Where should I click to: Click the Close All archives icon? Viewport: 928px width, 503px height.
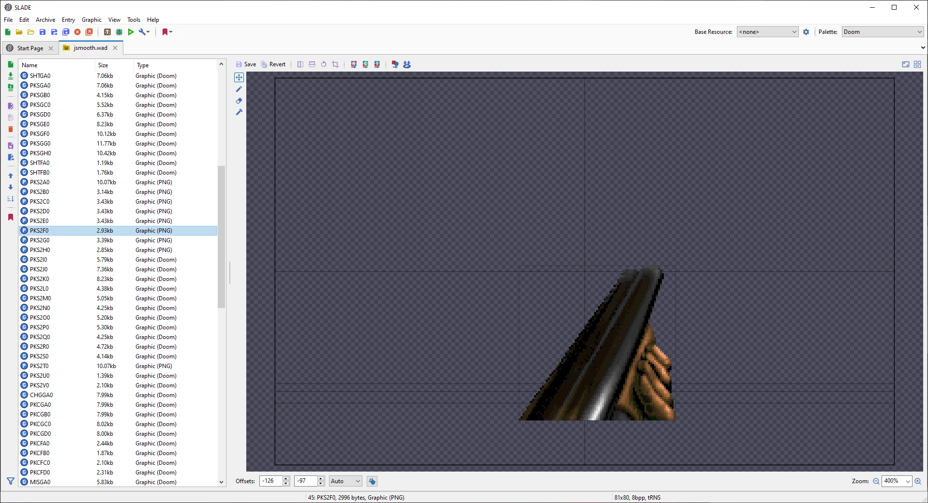coord(89,32)
